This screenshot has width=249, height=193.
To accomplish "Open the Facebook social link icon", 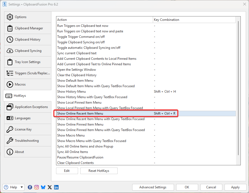I will click(30, 187).
